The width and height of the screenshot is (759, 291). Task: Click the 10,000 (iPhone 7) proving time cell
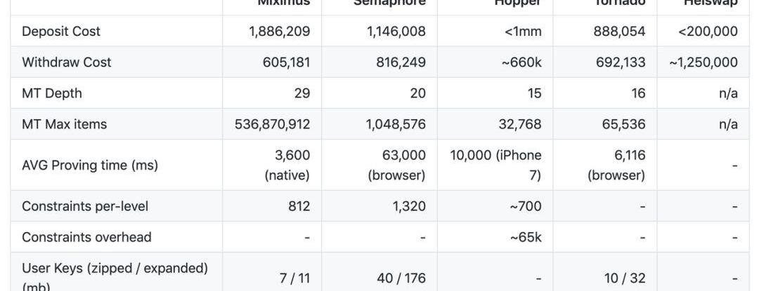coord(496,165)
